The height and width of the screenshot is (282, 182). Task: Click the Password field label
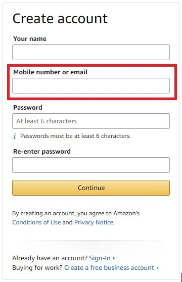click(x=28, y=108)
